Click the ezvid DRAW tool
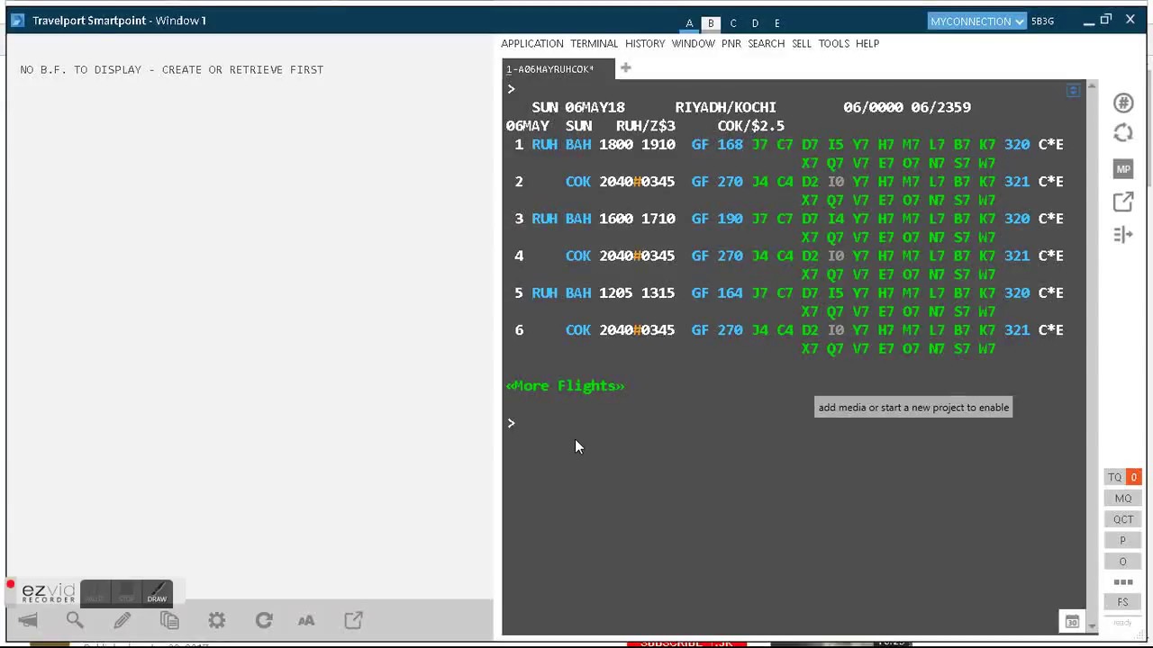Viewport: 1153px width, 648px height. pyautogui.click(x=157, y=594)
